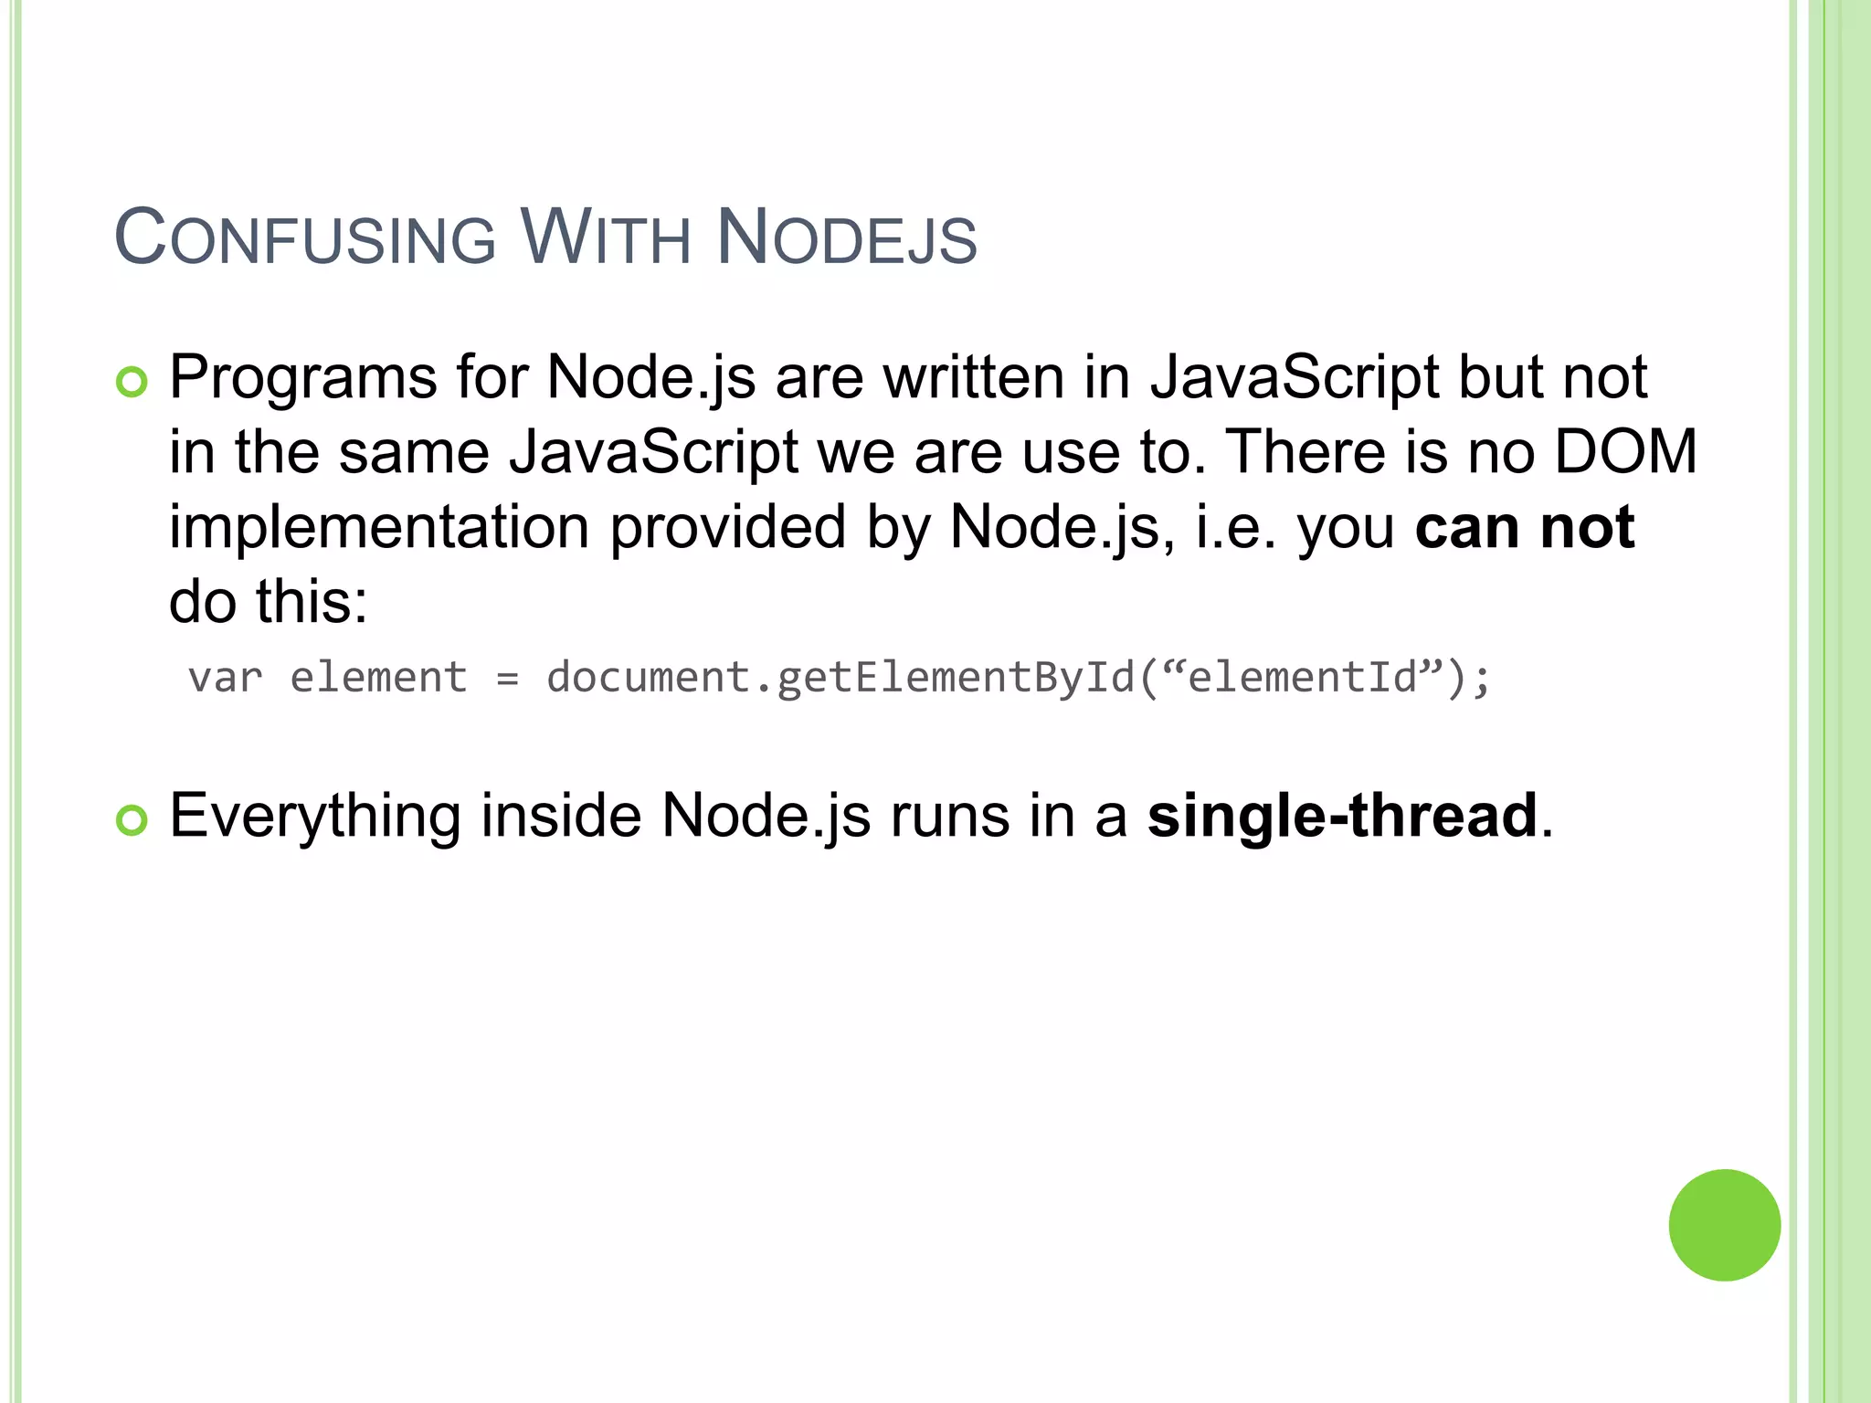Click 'Node.js' in the second bullet
Viewport: 1871px width, 1403px height.
pos(766,816)
